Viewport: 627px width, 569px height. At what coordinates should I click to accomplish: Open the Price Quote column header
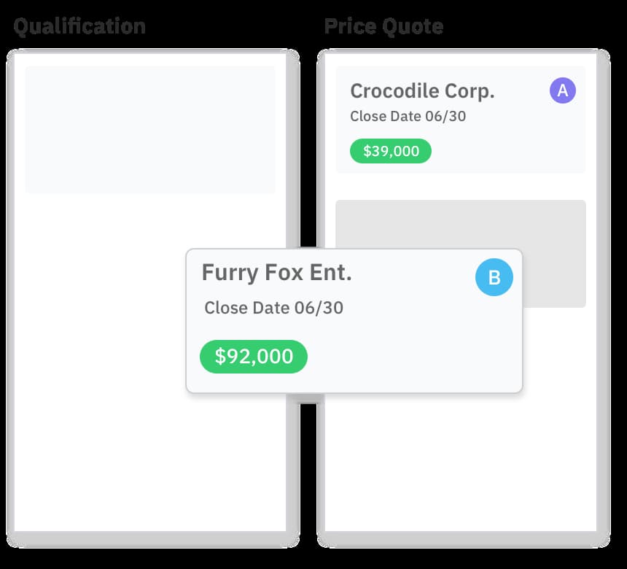(x=383, y=27)
